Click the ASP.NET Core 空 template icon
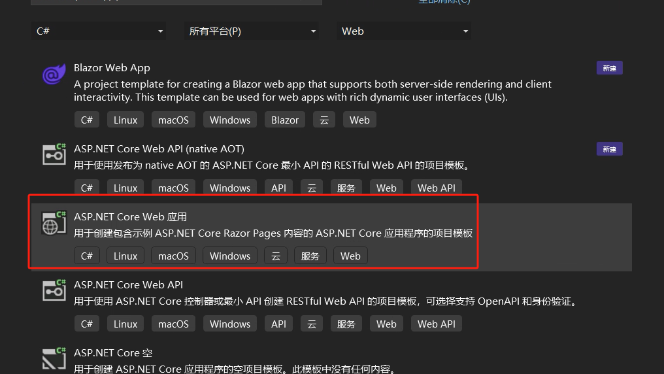This screenshot has height=374, width=664. point(54,358)
